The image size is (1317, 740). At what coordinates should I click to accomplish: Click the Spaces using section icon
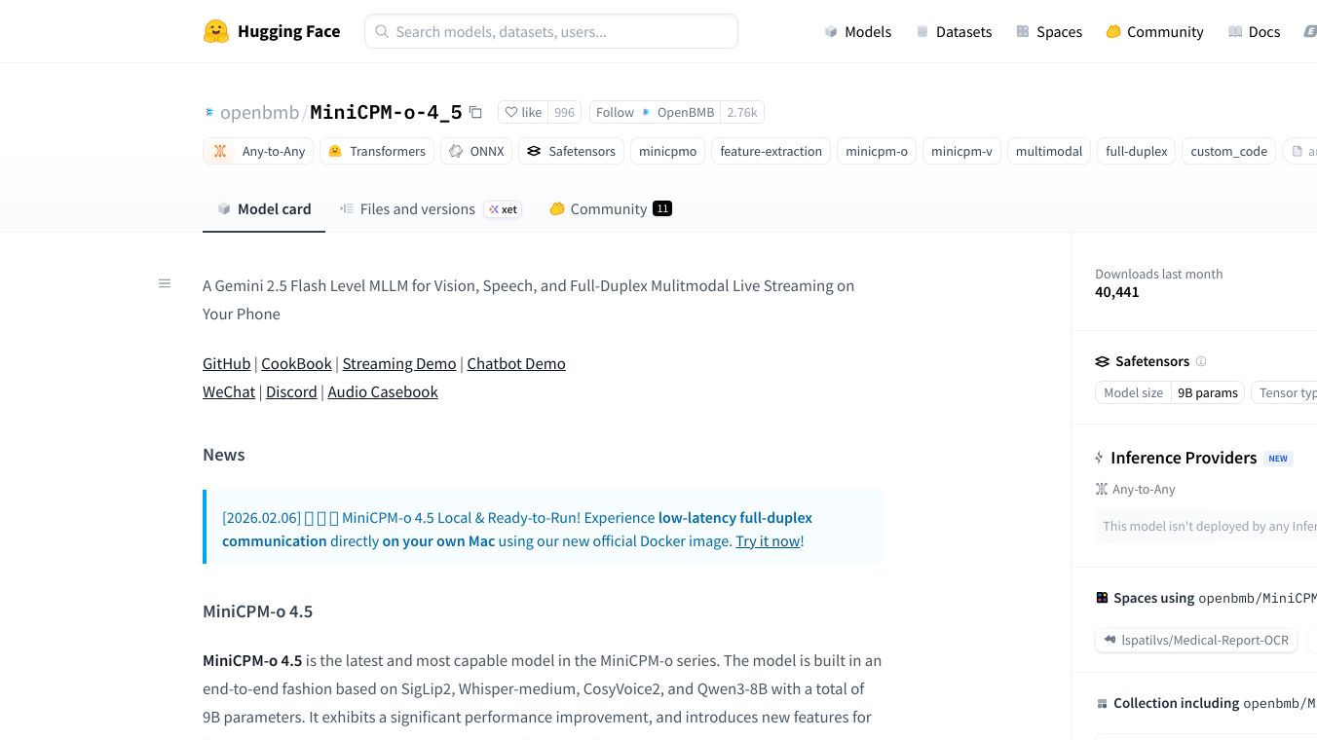[1102, 598]
